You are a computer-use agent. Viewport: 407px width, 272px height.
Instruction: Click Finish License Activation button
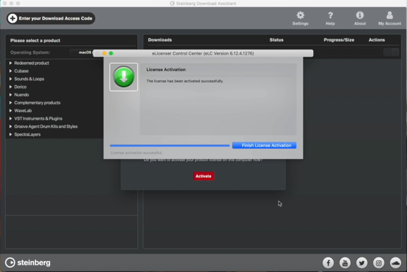[x=264, y=145]
